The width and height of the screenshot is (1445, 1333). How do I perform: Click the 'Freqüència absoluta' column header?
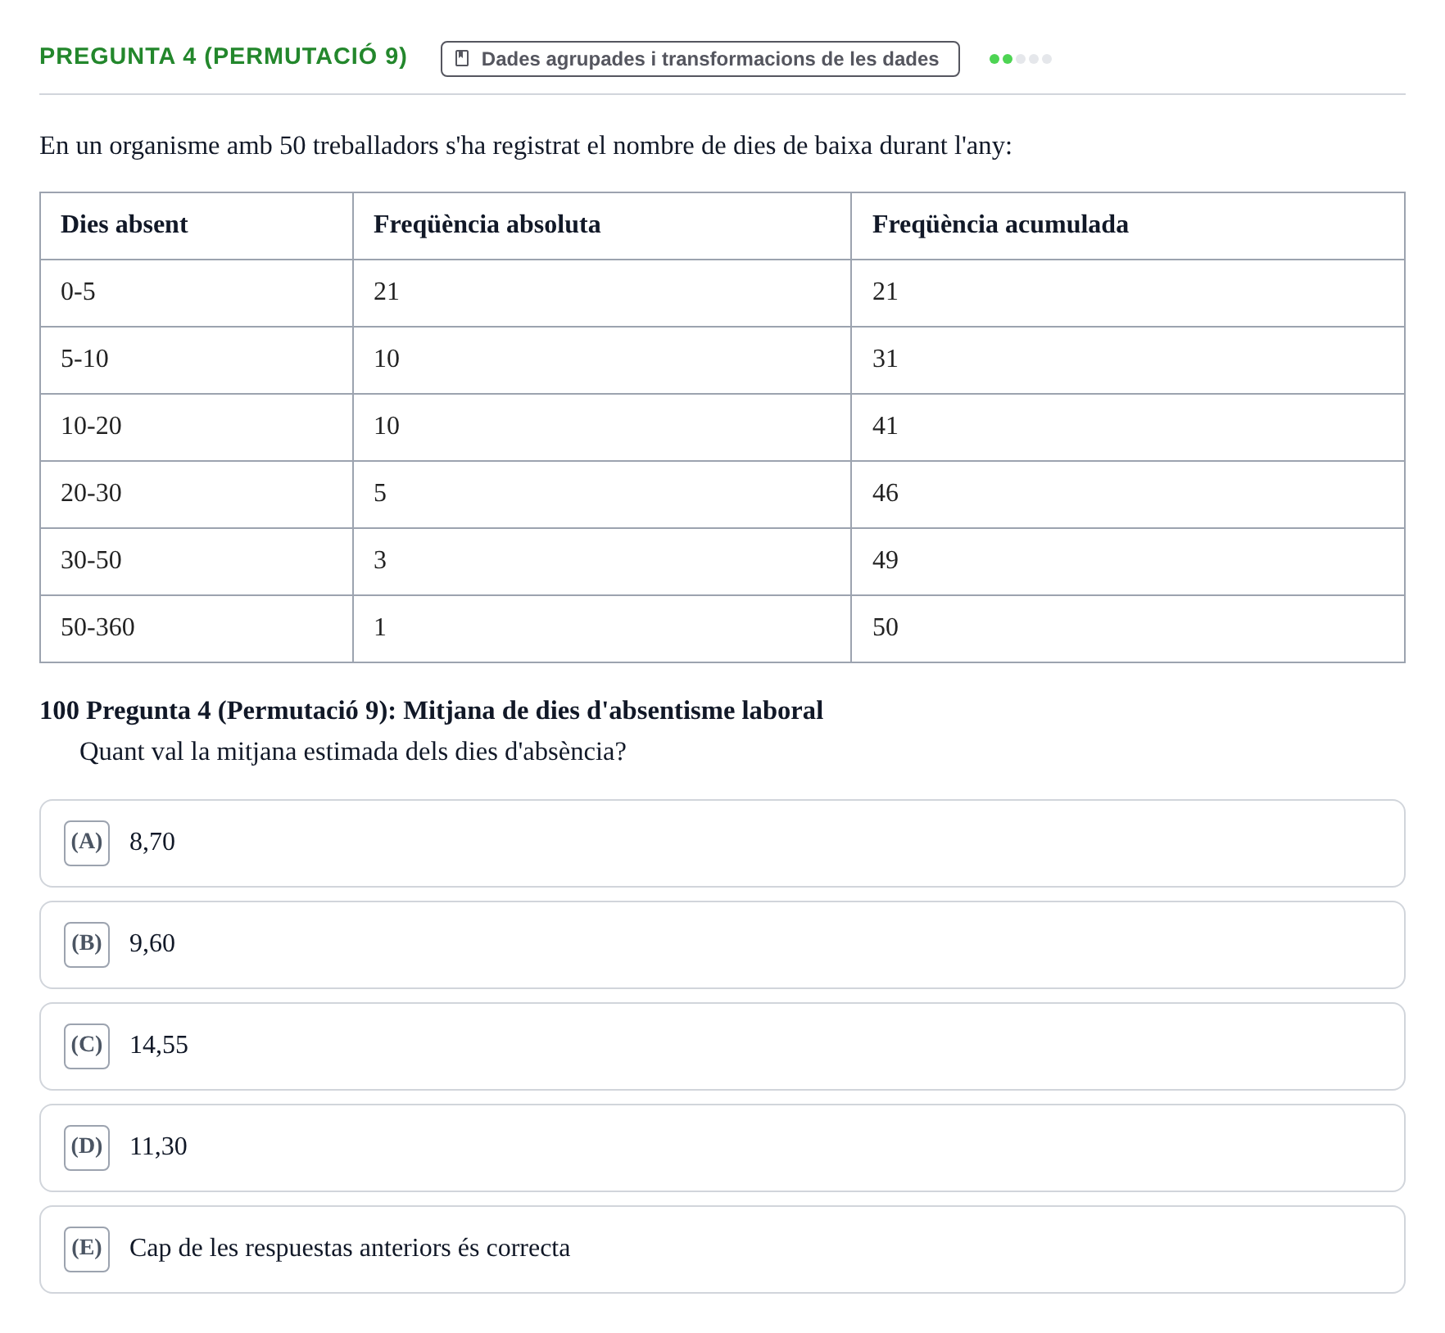602,226
